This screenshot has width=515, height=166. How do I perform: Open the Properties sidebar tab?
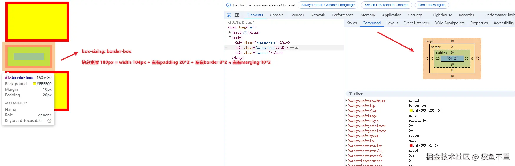pyautogui.click(x=479, y=23)
